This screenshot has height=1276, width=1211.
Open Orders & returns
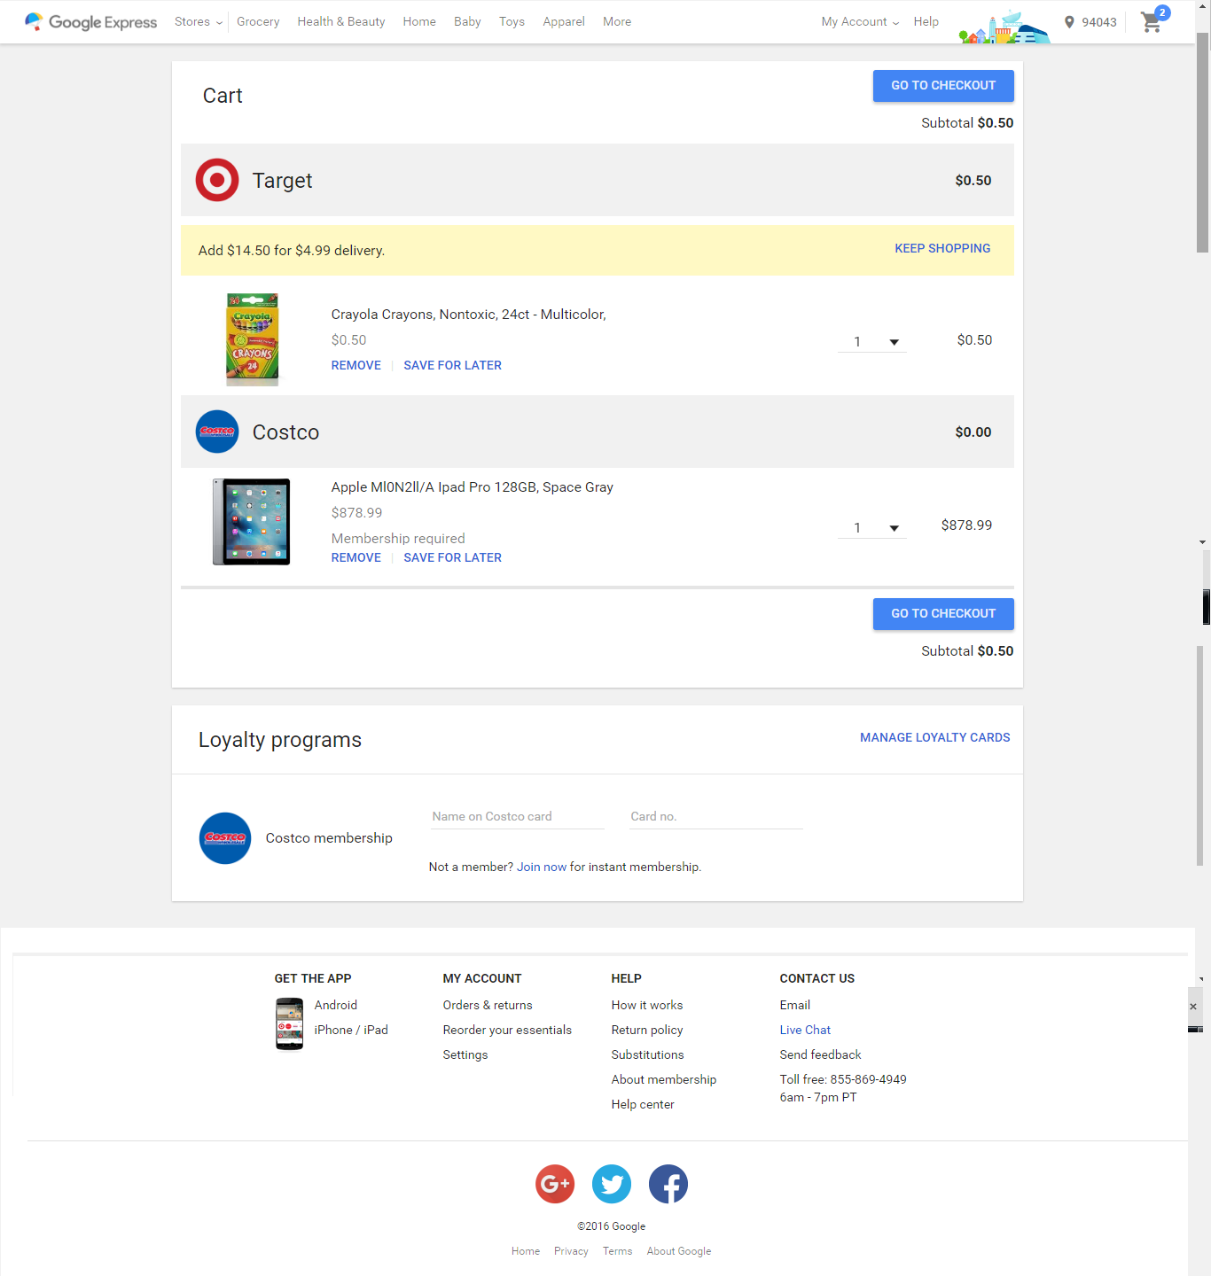tap(488, 1005)
